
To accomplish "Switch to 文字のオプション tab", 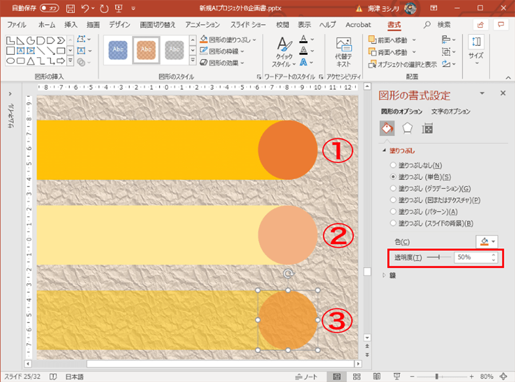I will pyautogui.click(x=450, y=112).
